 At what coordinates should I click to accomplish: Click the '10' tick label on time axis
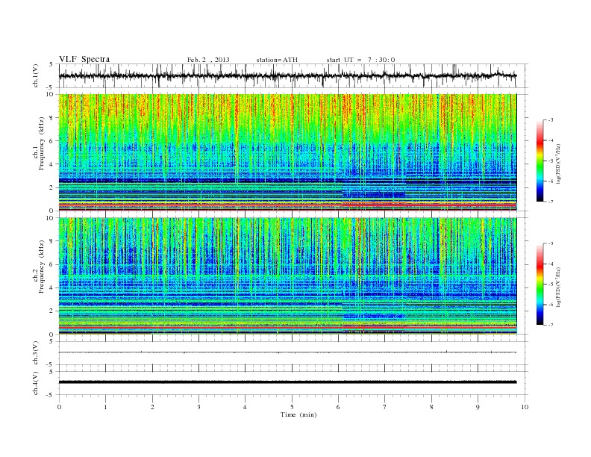[525, 407]
